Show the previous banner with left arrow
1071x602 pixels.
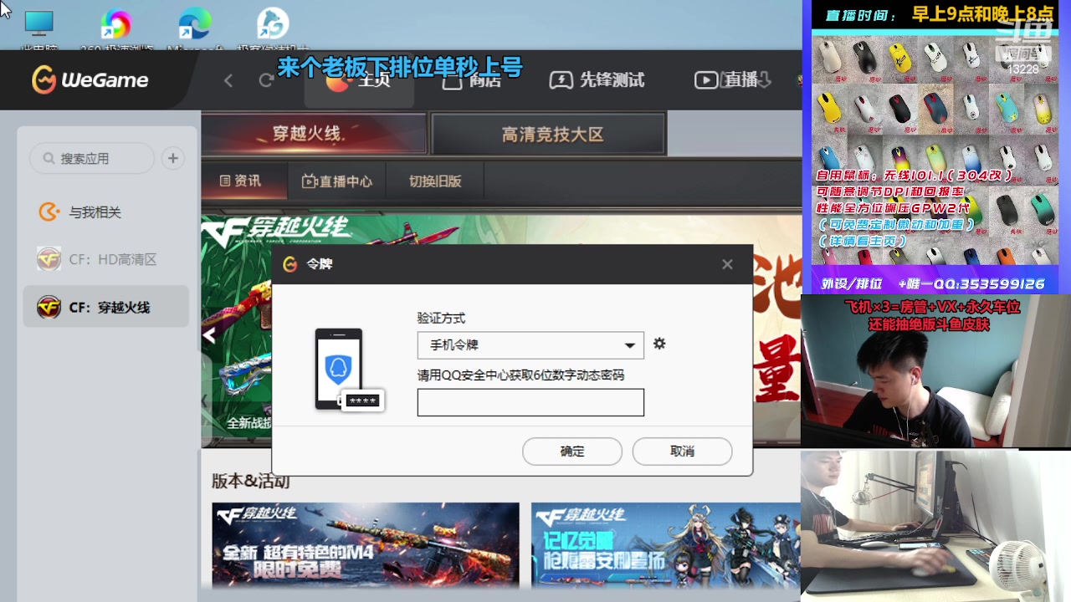click(x=209, y=335)
